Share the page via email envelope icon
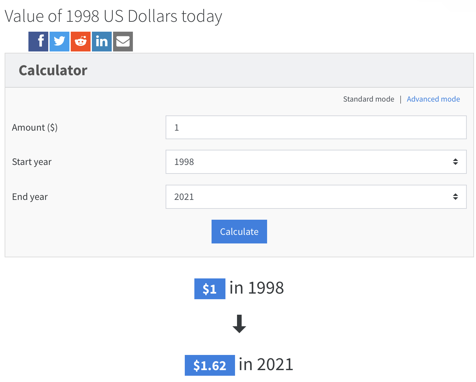Image resolution: width=476 pixels, height=382 pixels. [x=123, y=42]
